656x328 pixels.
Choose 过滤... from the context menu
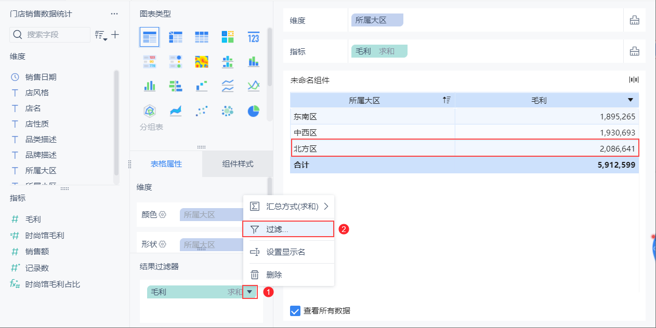point(288,229)
